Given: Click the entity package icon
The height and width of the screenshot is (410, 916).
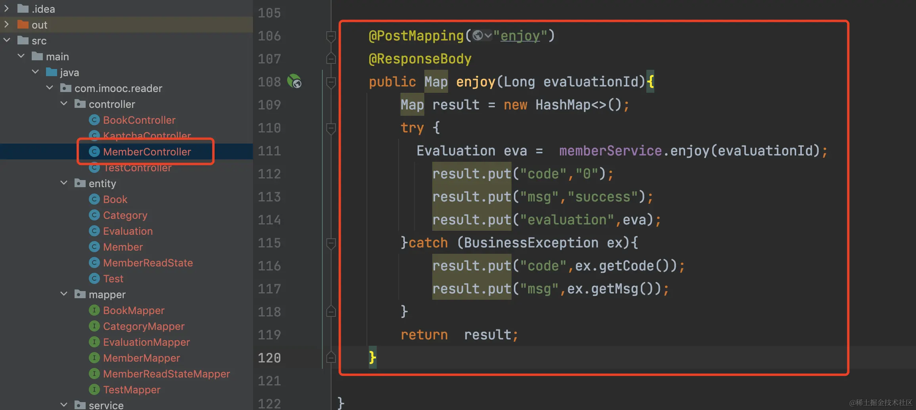Looking at the screenshot, I should [80, 183].
